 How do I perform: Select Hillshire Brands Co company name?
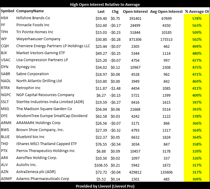click(33, 18)
